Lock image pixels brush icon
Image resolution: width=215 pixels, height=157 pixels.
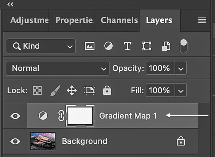55,91
